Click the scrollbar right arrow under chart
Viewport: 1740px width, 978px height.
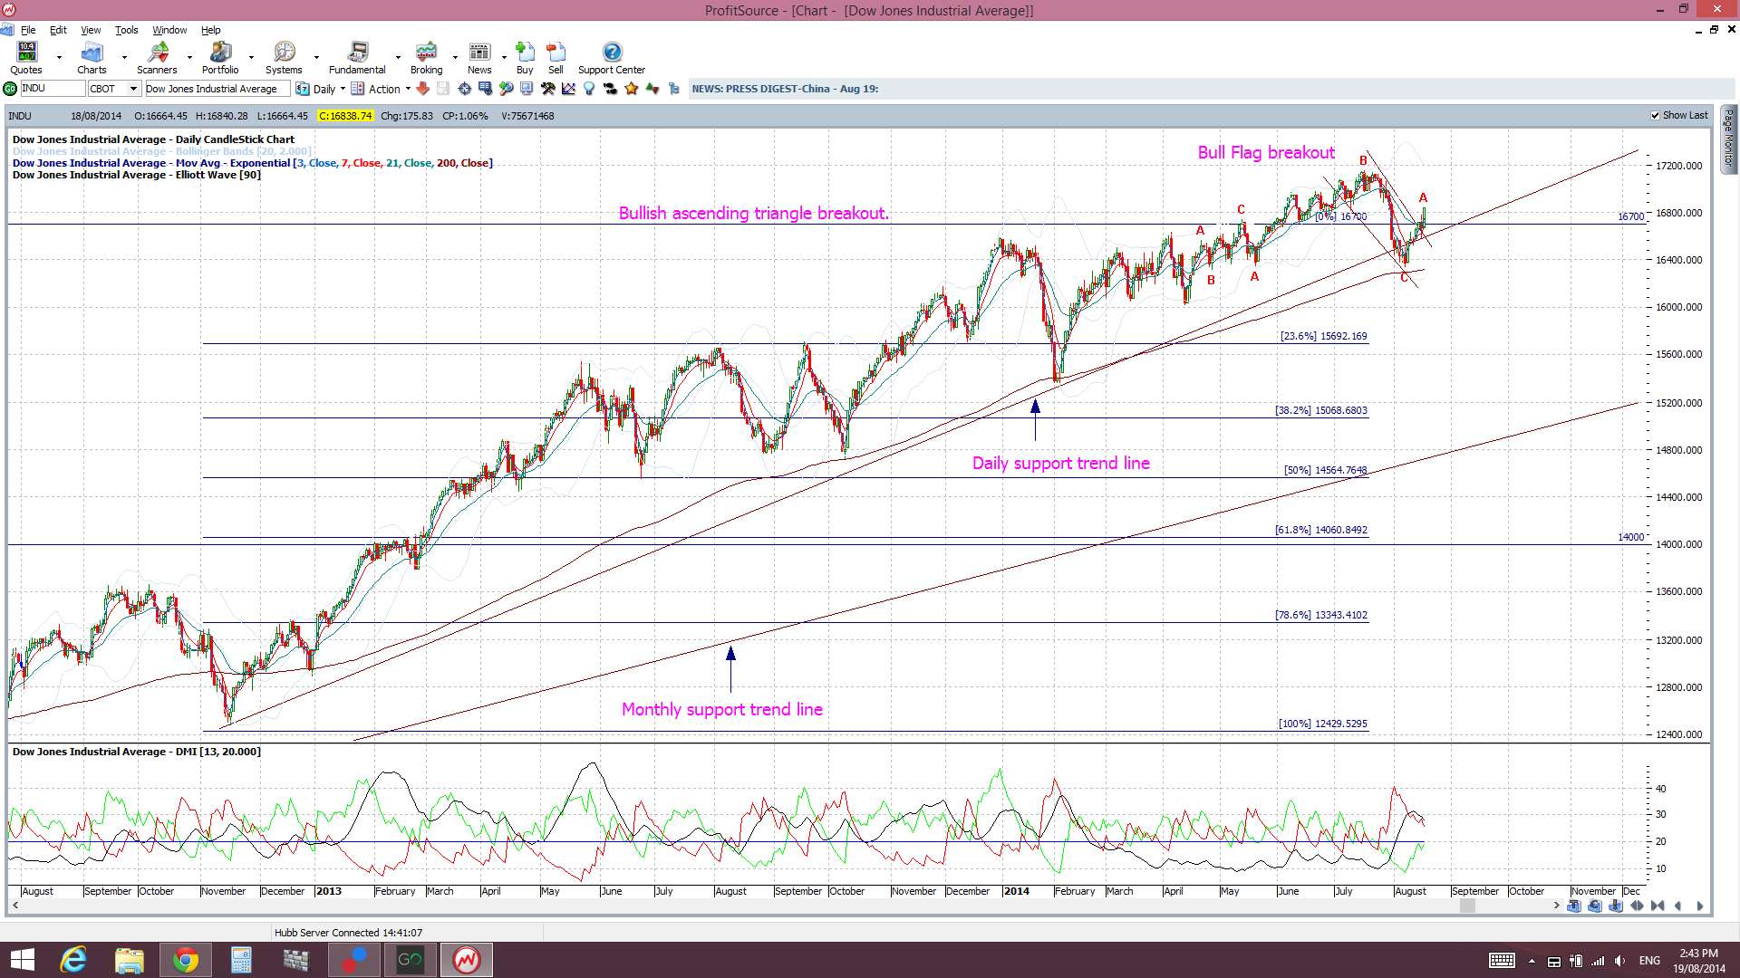(x=1556, y=906)
